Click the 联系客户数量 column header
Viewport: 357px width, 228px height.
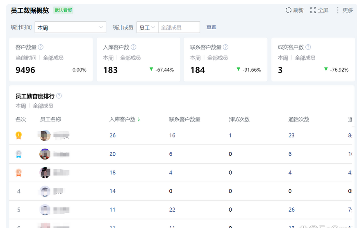tap(184, 119)
